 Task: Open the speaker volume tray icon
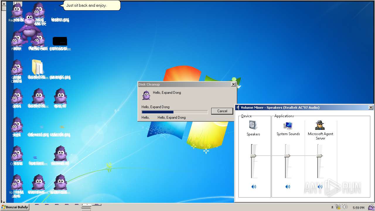point(345,207)
